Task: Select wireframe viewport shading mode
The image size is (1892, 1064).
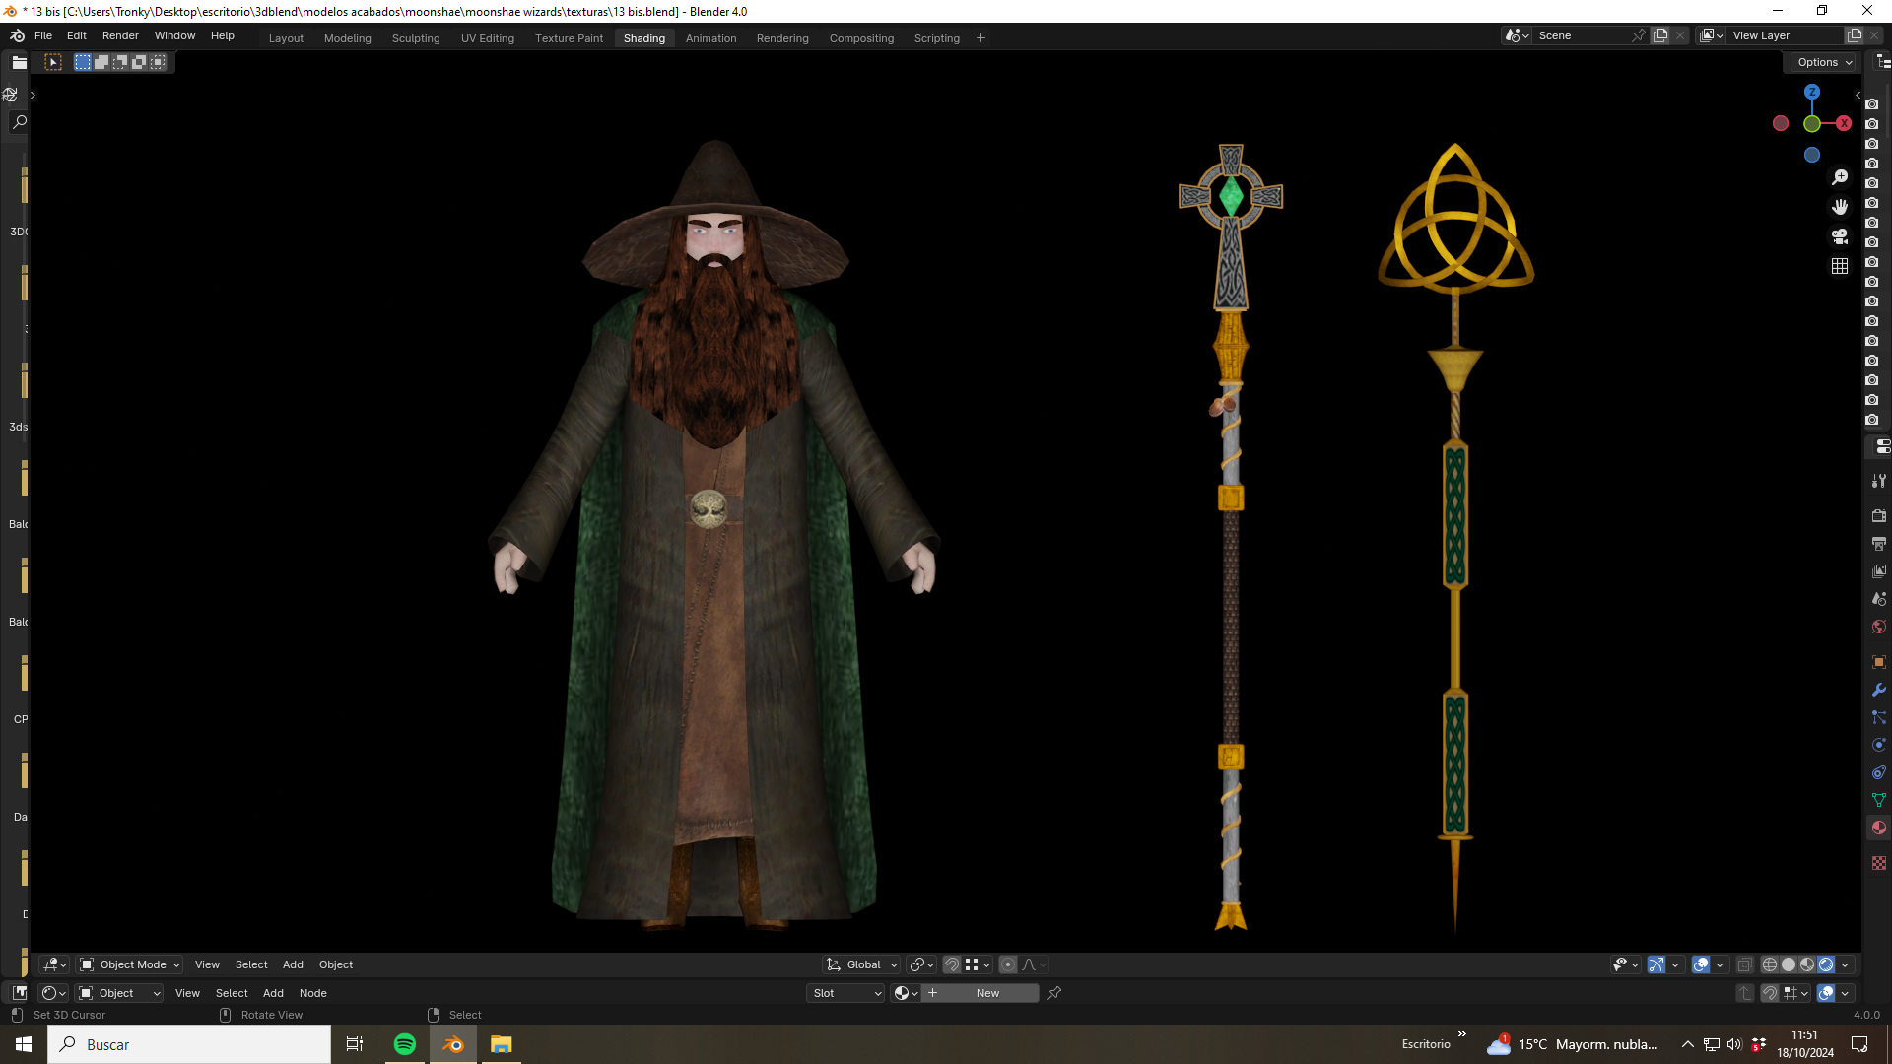Action: 1770,964
